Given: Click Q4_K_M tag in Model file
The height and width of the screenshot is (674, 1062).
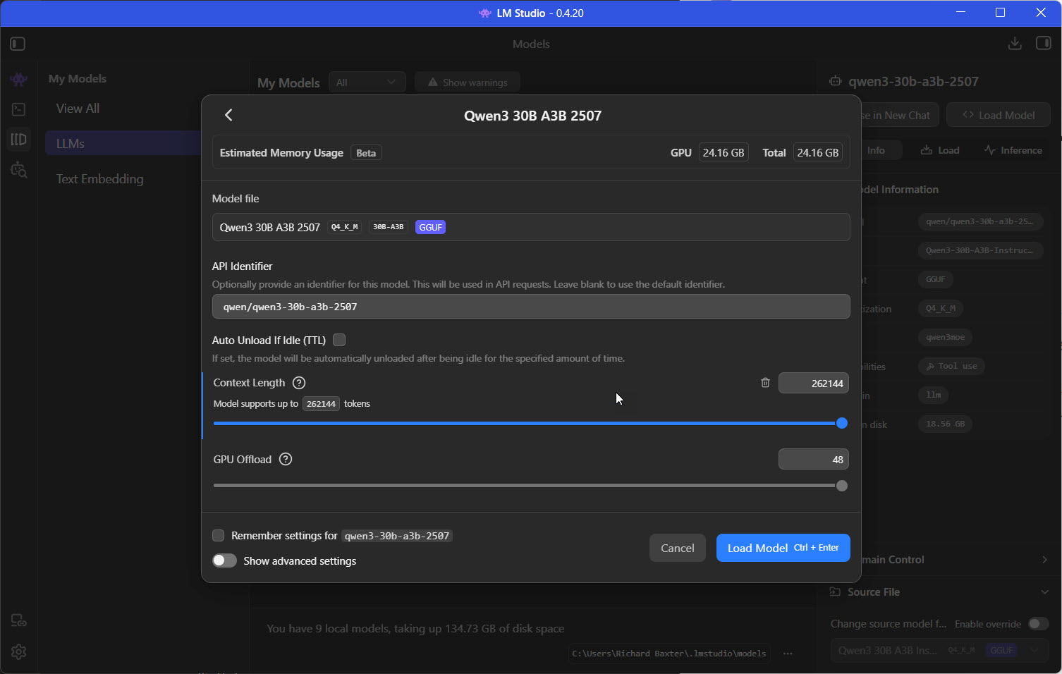Looking at the screenshot, I should 345,227.
